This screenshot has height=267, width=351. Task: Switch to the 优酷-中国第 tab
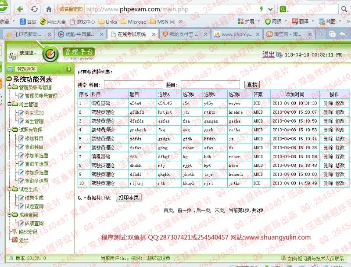point(80,34)
